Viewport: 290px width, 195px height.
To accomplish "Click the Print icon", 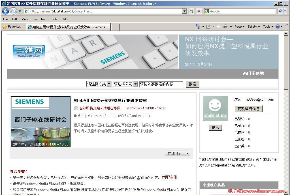I will 226,27.
